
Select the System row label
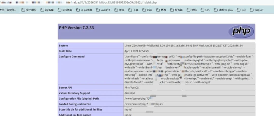pos(63,46)
